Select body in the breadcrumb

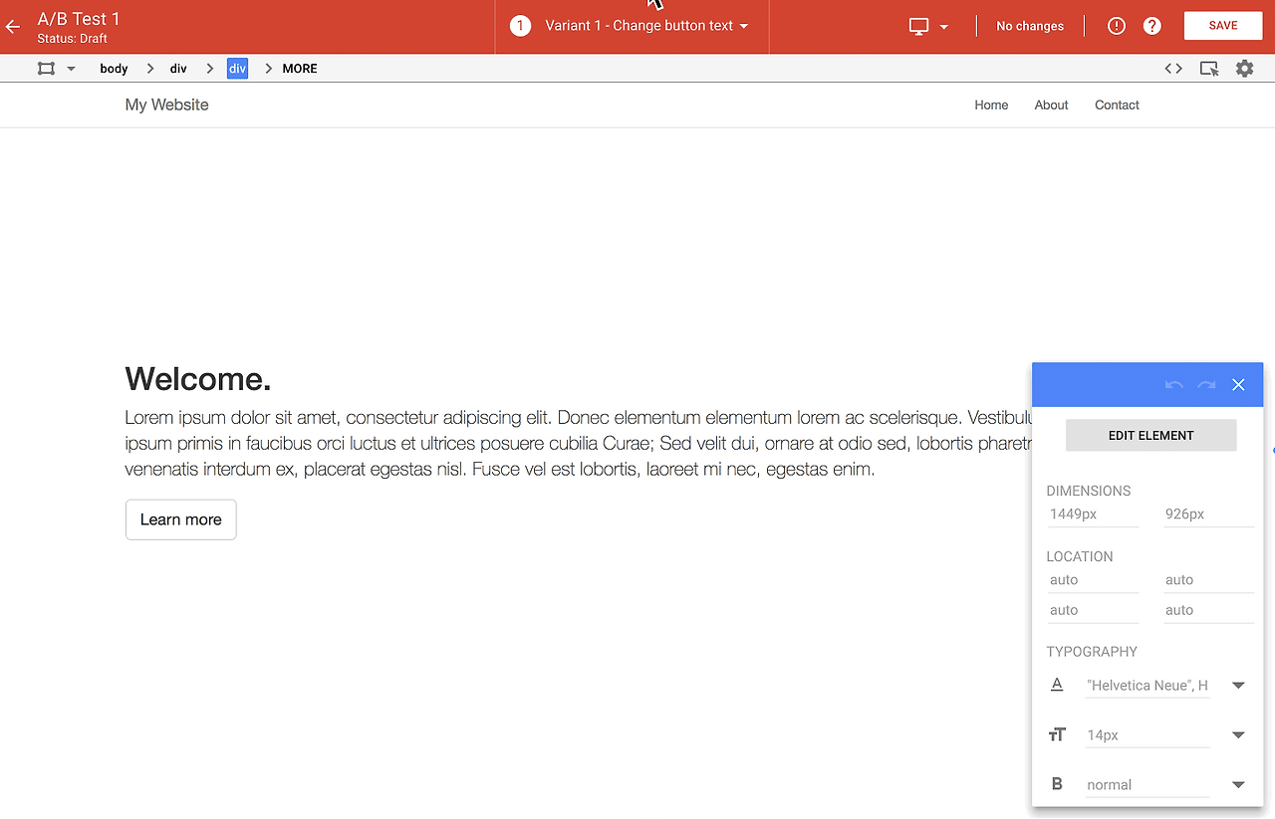tap(114, 69)
